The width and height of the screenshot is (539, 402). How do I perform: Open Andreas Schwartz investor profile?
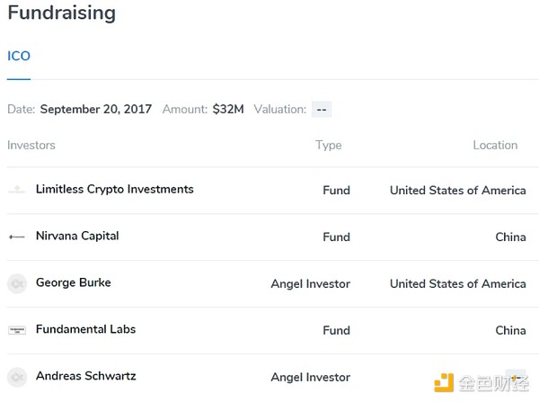click(86, 377)
